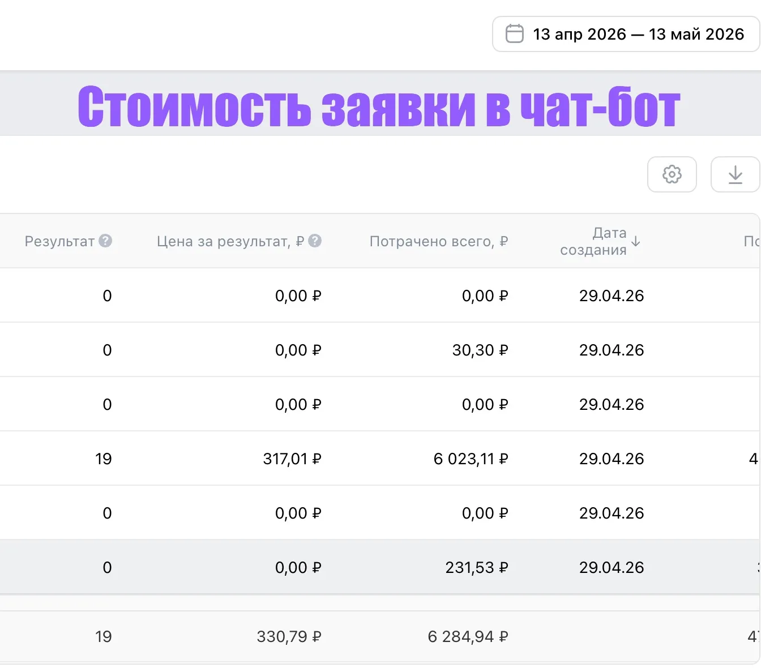Sort by the Дата создания header

(593, 241)
